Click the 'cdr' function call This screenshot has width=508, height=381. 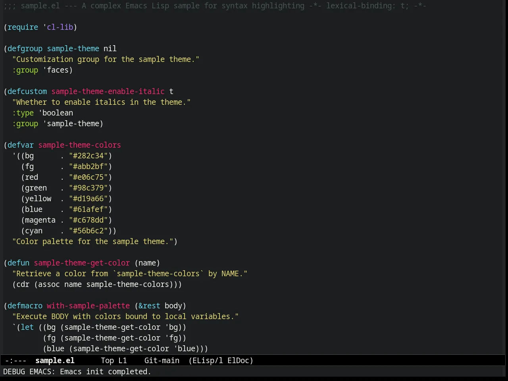[x=23, y=284]
